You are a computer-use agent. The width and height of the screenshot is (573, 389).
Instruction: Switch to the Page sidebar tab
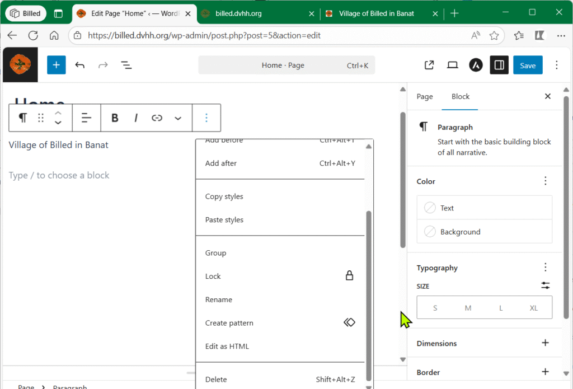pyautogui.click(x=425, y=96)
